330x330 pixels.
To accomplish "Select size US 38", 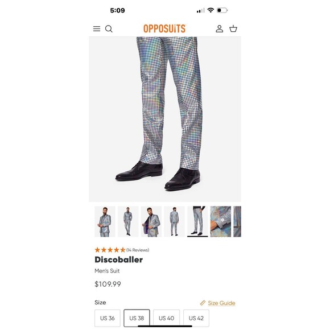I will pyautogui.click(x=137, y=318).
